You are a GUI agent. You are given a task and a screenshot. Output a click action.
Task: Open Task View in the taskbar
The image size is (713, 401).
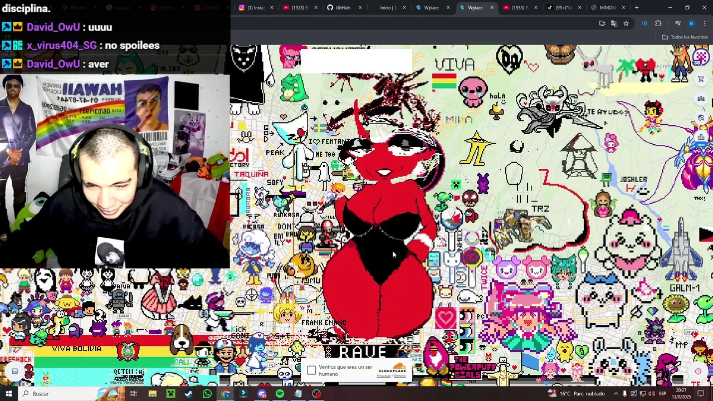pyautogui.click(x=134, y=394)
